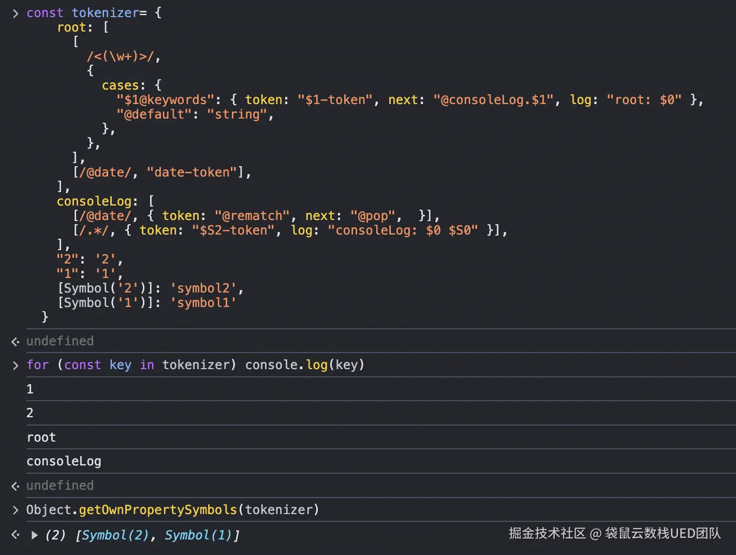
Task: Click the 'consoleLog: [' property line
Action: coord(106,201)
